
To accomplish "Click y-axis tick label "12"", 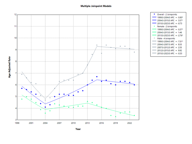I will tap(15, 14).
